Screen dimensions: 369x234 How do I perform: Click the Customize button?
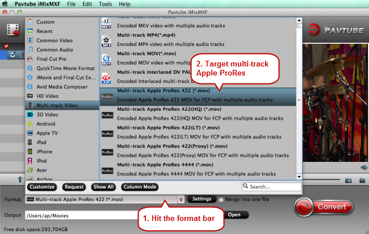coord(42,187)
